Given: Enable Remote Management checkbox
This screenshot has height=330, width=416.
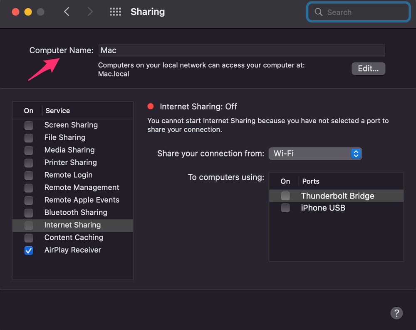Looking at the screenshot, I should pos(29,188).
